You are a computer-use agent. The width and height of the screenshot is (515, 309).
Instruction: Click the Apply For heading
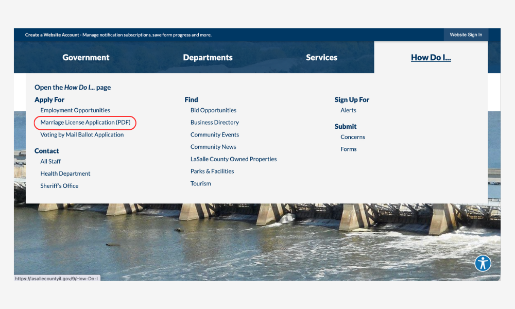coord(49,99)
